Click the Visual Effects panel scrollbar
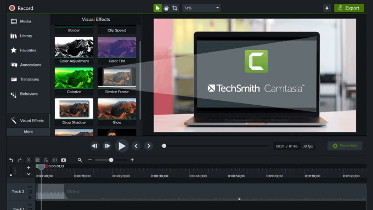This screenshot has height=210, width=373. [140, 80]
